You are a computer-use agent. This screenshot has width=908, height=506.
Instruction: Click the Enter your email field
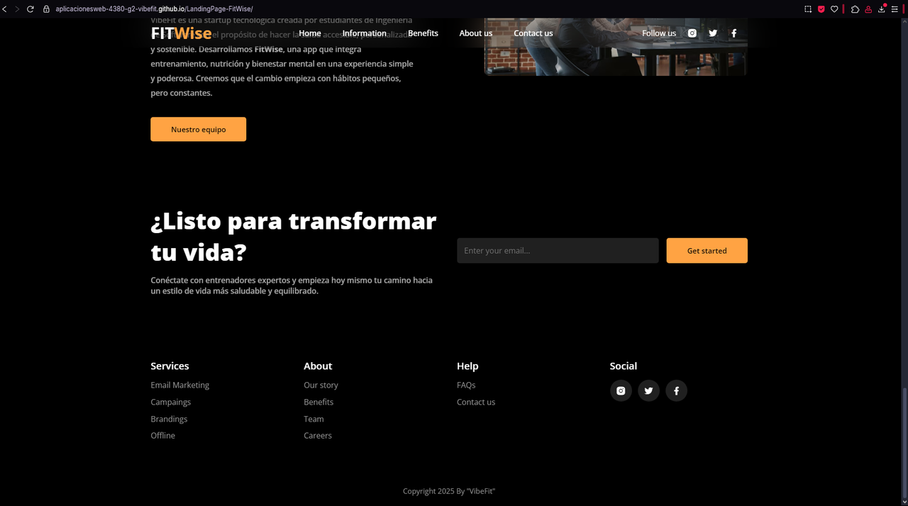pyautogui.click(x=558, y=251)
